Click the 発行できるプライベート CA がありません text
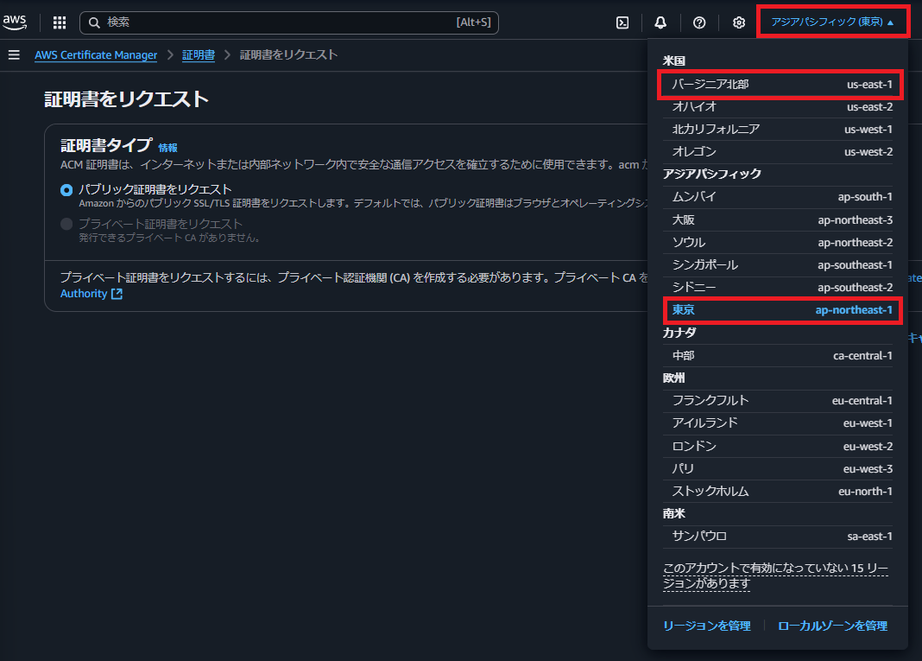 [x=169, y=238]
